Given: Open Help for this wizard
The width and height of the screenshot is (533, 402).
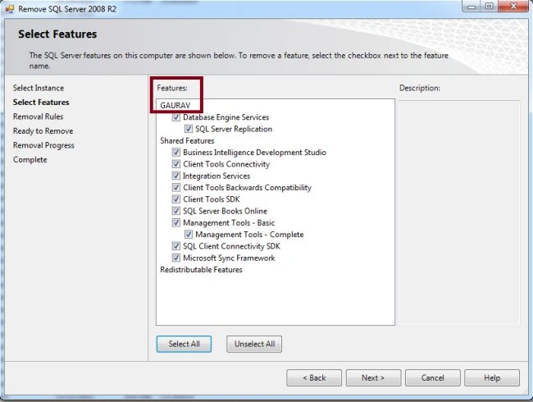Looking at the screenshot, I should pyautogui.click(x=492, y=378).
